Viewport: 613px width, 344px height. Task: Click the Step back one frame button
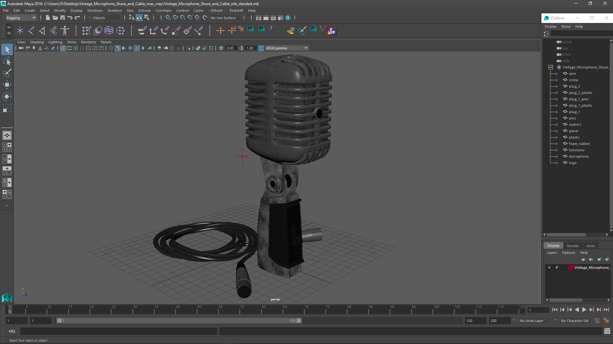562,310
